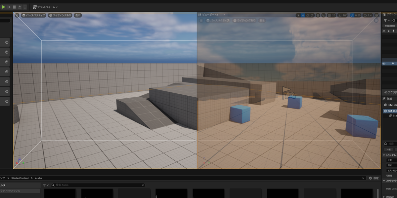The height and width of the screenshot is (198, 397).
Task: Open camera speed 1.4 setting
Action: pyautogui.click(x=368, y=15)
